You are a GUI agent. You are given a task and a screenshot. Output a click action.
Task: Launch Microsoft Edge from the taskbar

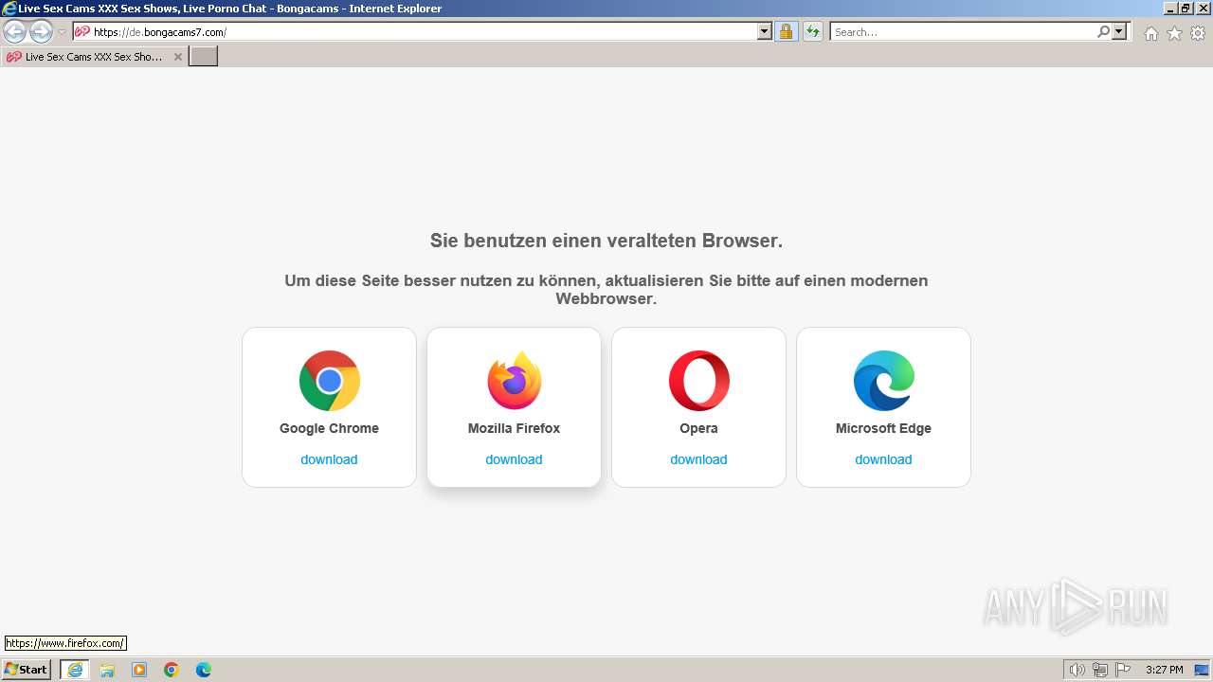[204, 670]
